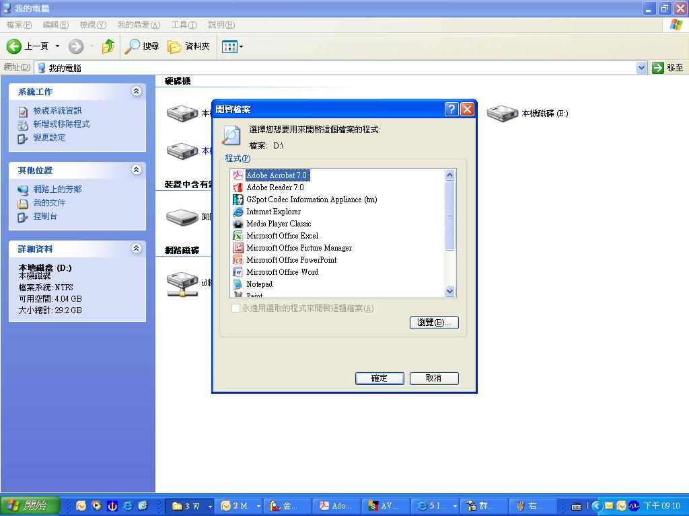The width and height of the screenshot is (689, 516).
Task: Go up one folder level
Action: click(108, 46)
